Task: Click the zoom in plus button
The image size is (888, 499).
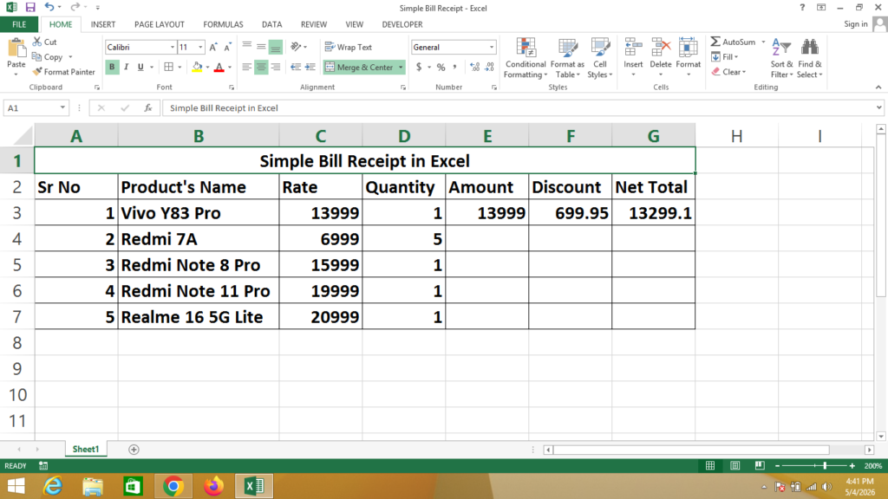Action: (852, 465)
